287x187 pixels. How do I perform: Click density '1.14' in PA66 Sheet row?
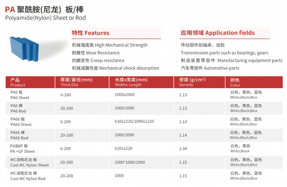[183, 122]
